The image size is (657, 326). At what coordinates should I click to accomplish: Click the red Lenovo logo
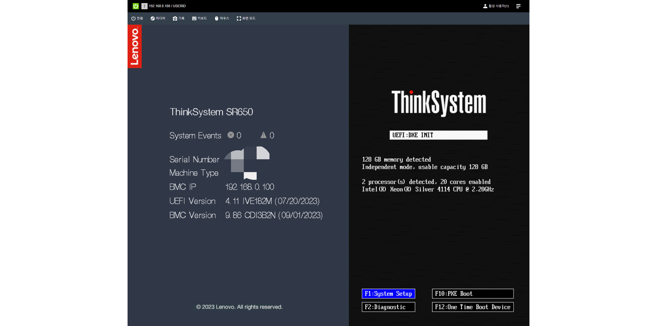click(x=134, y=46)
